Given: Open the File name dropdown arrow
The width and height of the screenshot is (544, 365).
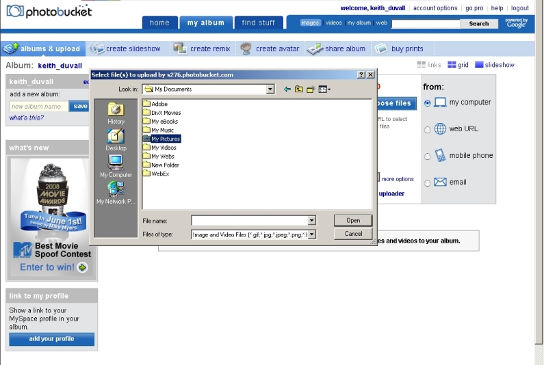Looking at the screenshot, I should [x=312, y=220].
